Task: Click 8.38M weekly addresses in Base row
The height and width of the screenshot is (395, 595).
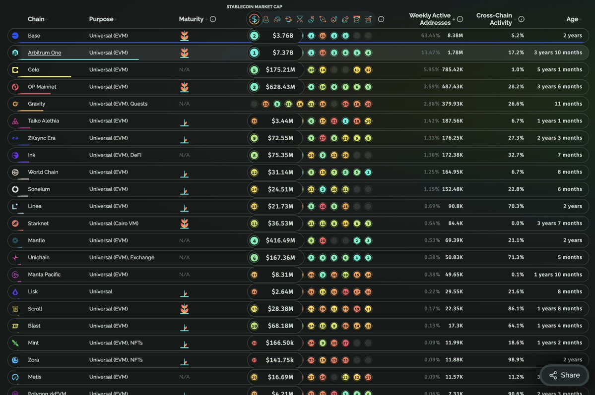Action: [x=455, y=36]
